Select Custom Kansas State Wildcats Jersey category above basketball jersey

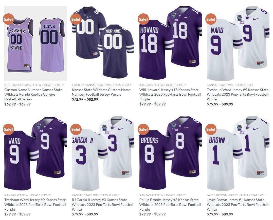click(34, 85)
